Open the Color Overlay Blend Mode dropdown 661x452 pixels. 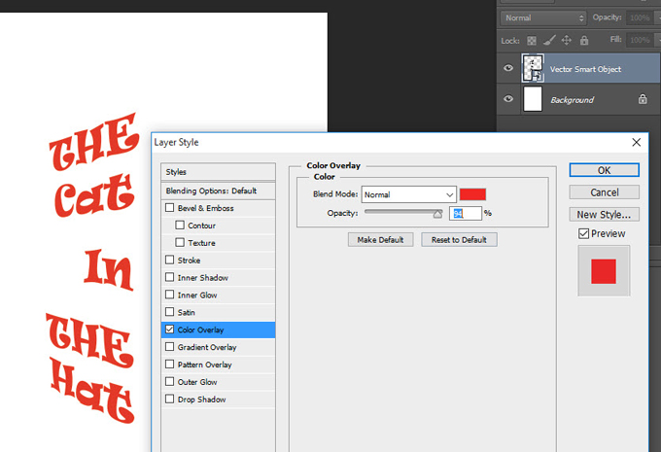(407, 194)
